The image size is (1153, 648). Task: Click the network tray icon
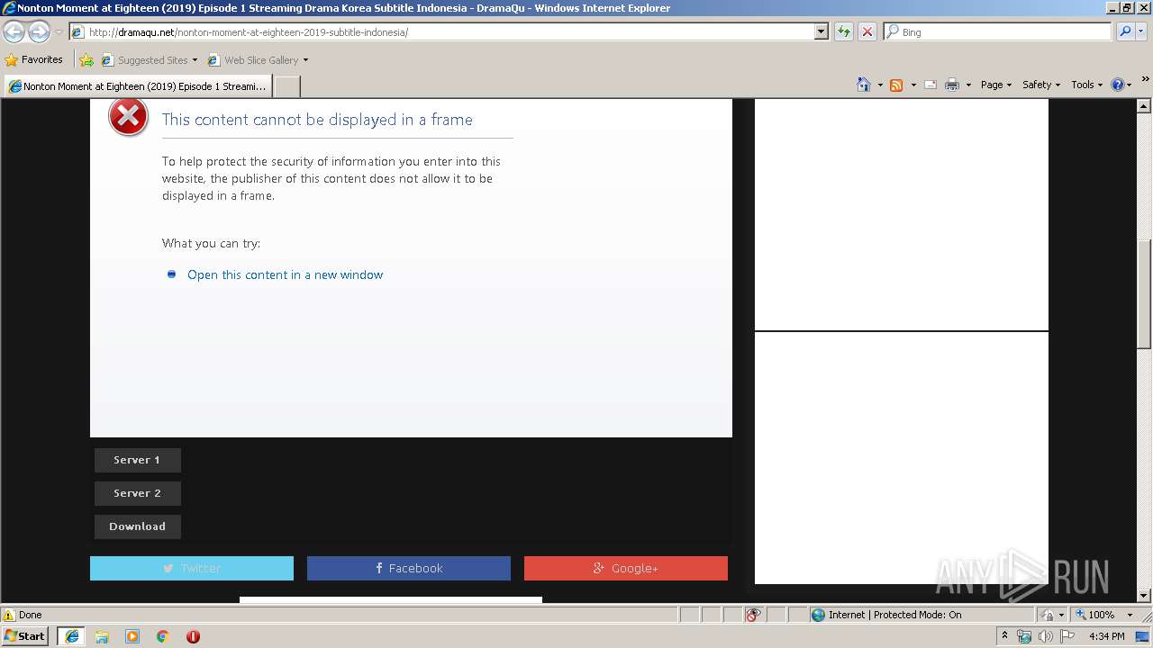point(1024,636)
